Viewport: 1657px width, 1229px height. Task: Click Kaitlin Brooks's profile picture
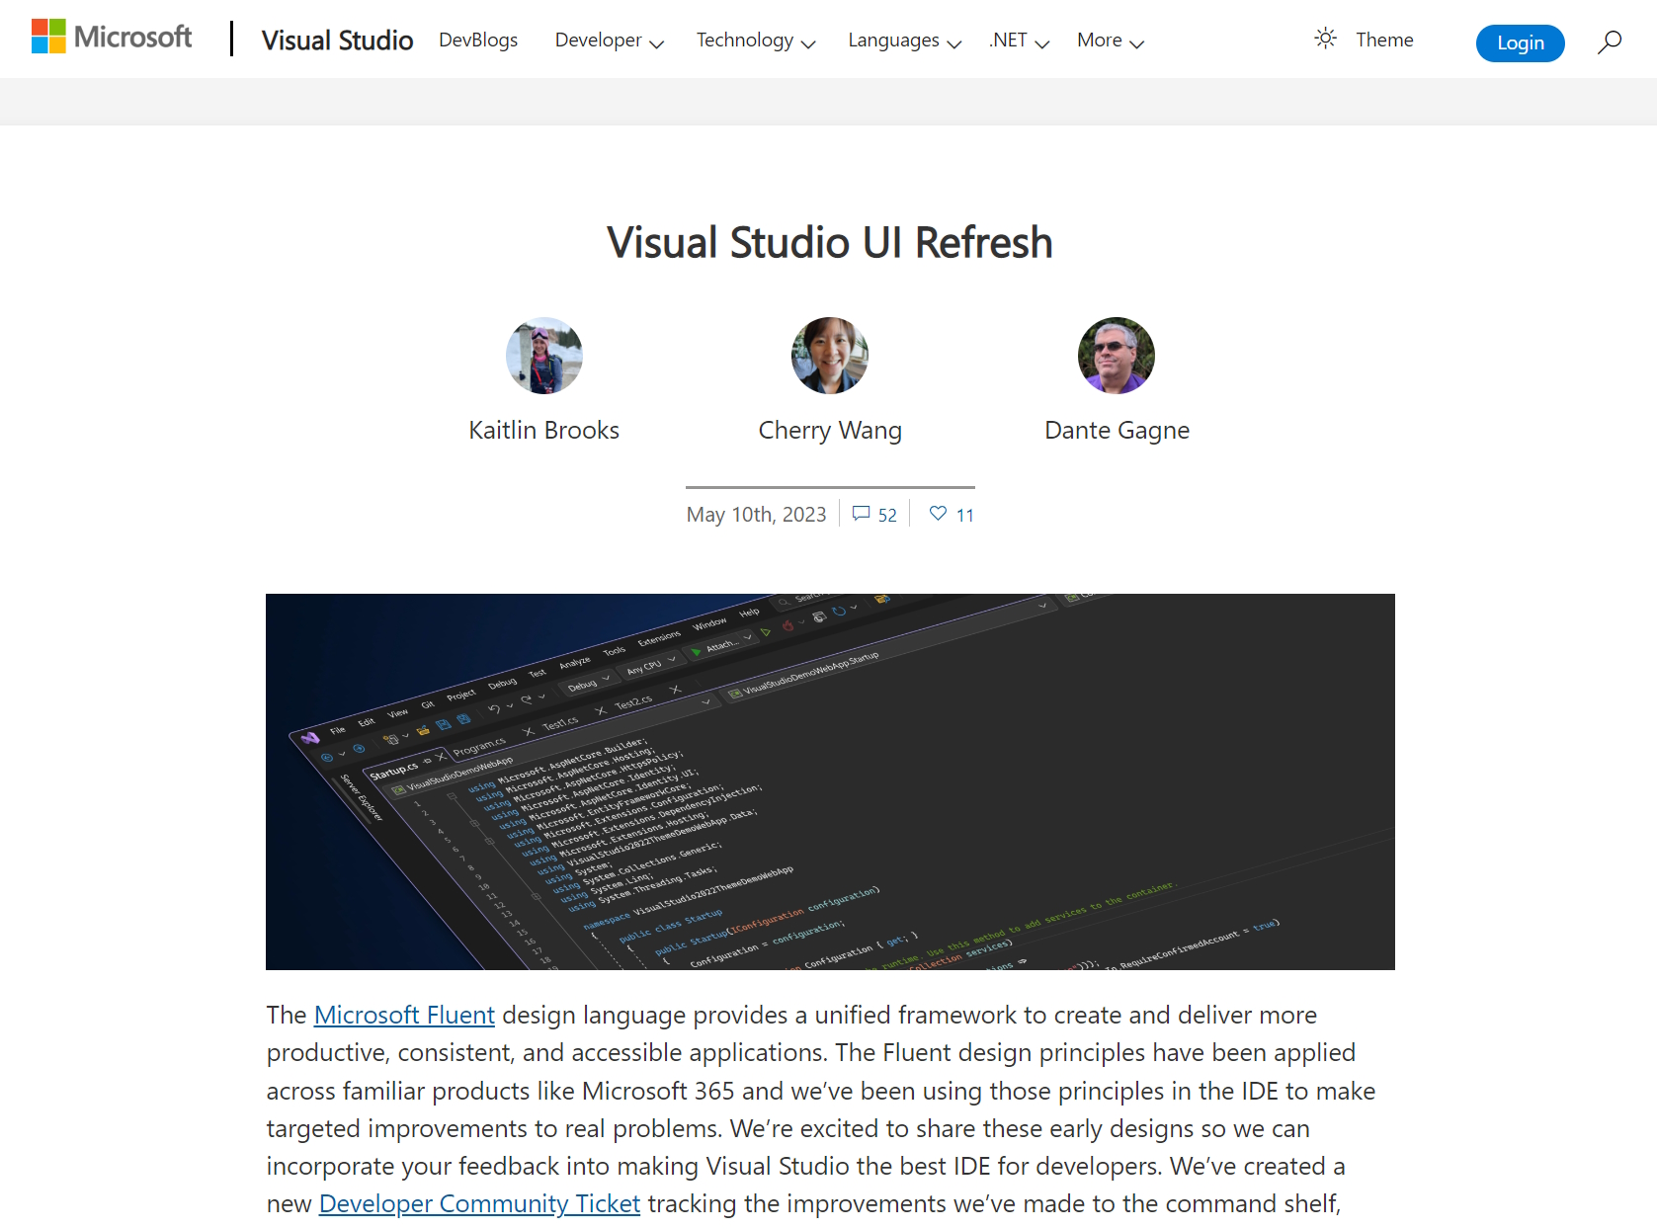pyautogui.click(x=543, y=356)
